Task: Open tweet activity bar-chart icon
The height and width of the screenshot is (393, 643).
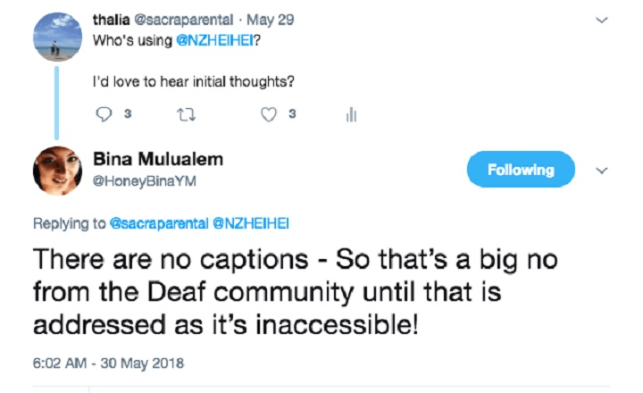Action: click(x=351, y=114)
